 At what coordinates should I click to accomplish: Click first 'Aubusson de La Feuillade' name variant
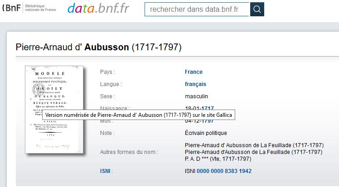coord(254,145)
